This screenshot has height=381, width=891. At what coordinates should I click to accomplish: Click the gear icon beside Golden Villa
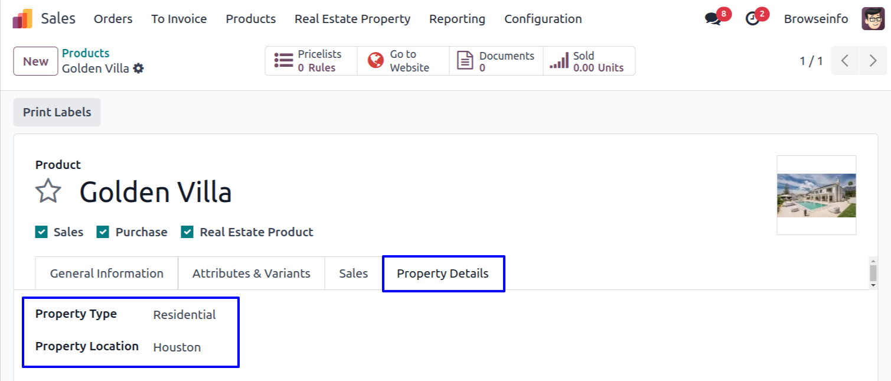tap(138, 69)
